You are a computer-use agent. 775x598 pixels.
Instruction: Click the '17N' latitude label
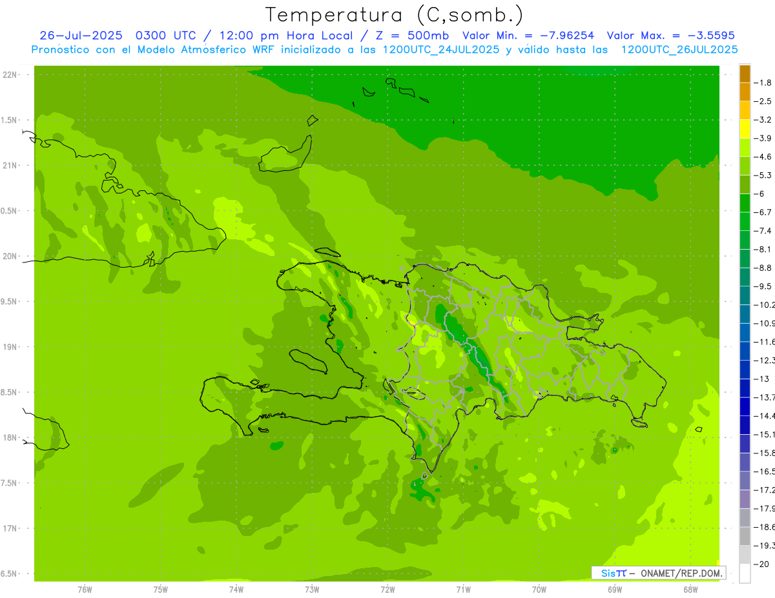click(10, 528)
